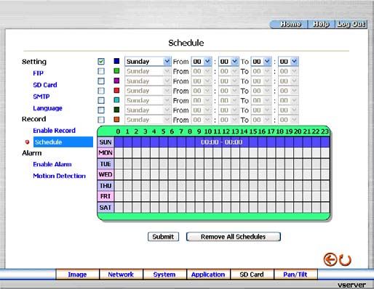Open first row From minute dropdown

(x=228, y=62)
